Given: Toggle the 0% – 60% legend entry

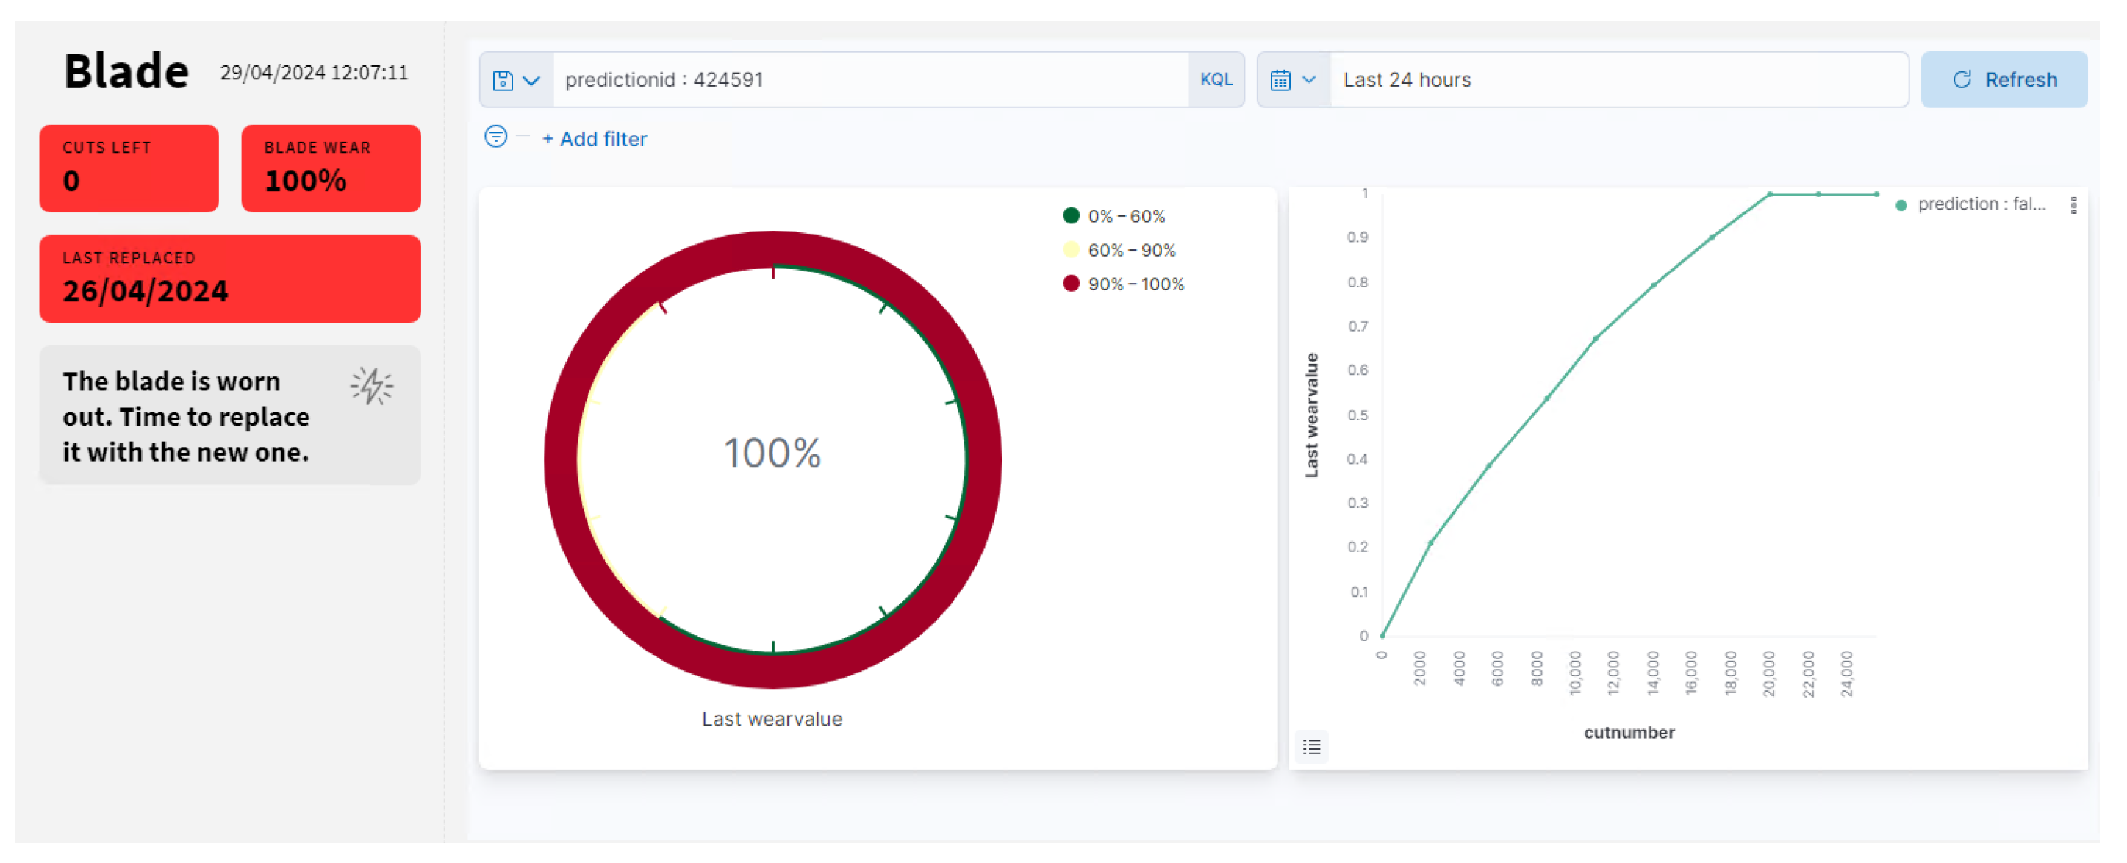Looking at the screenshot, I should (1126, 216).
